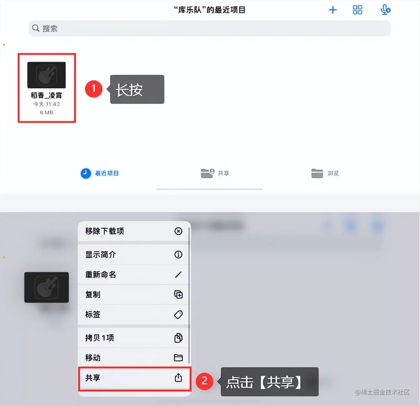Image resolution: width=420 pixels, height=406 pixels.
Task: Choose 重新命名 from the menu
Action: coord(134,274)
